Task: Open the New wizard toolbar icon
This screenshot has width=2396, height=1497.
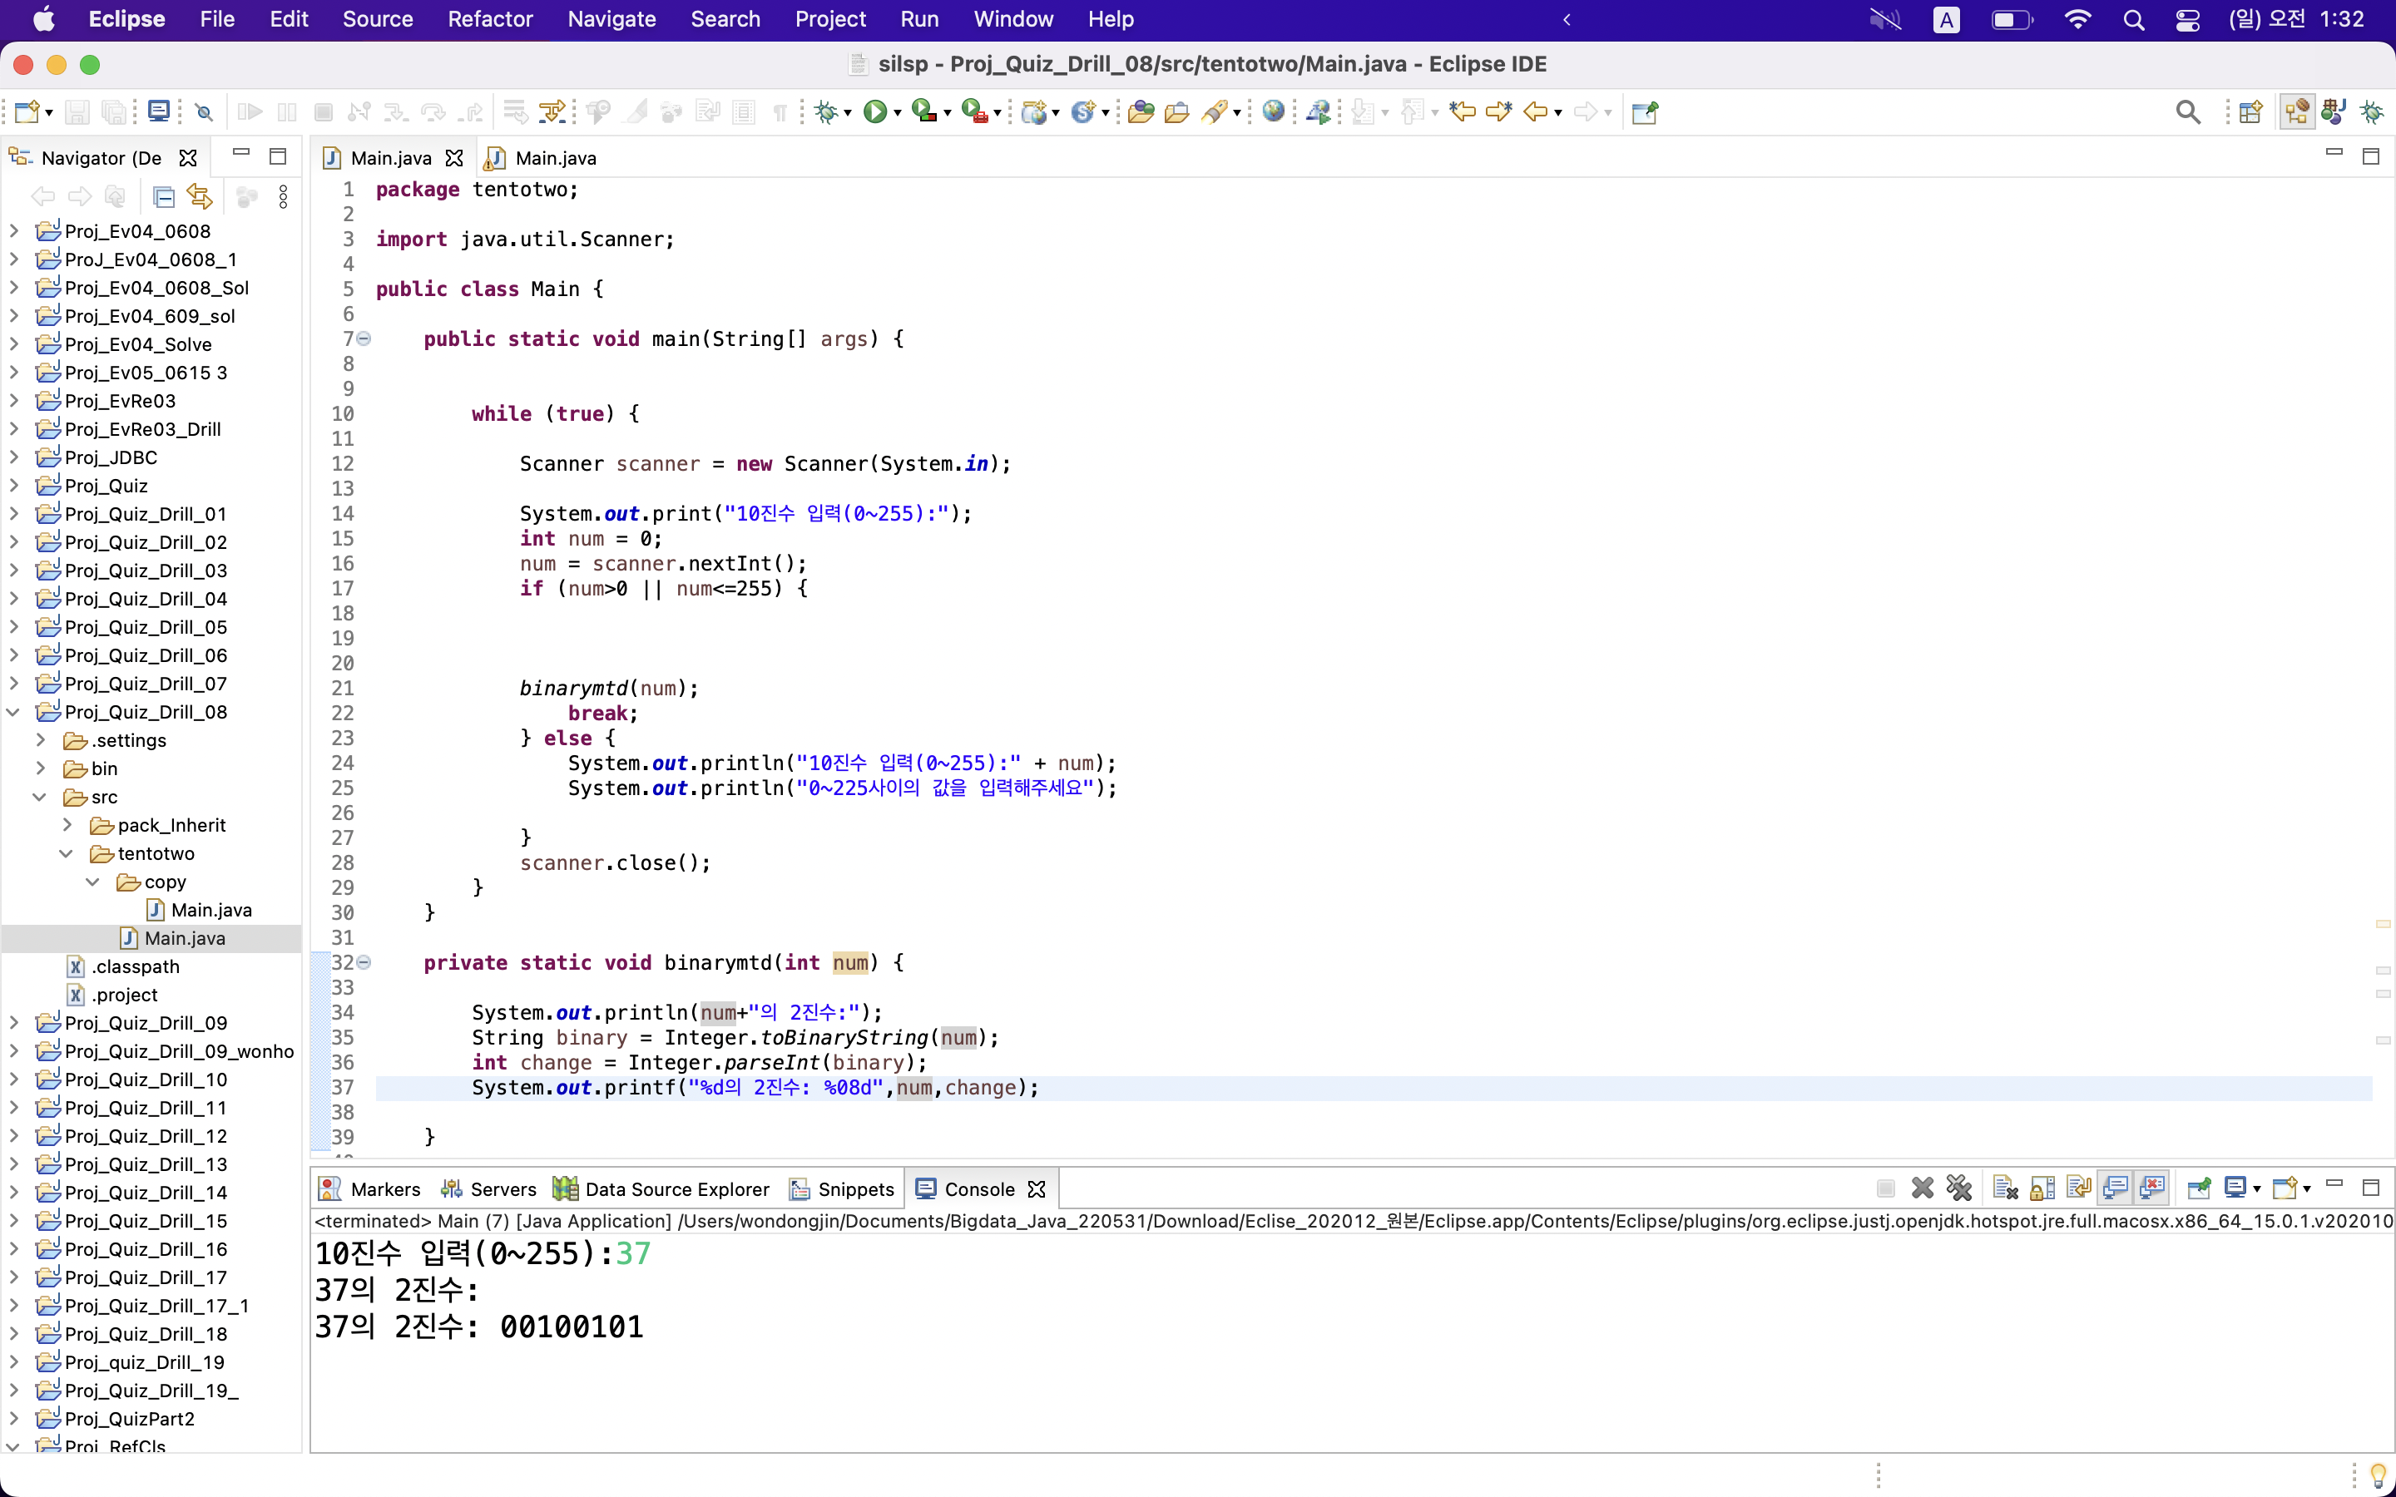Action: 27,112
